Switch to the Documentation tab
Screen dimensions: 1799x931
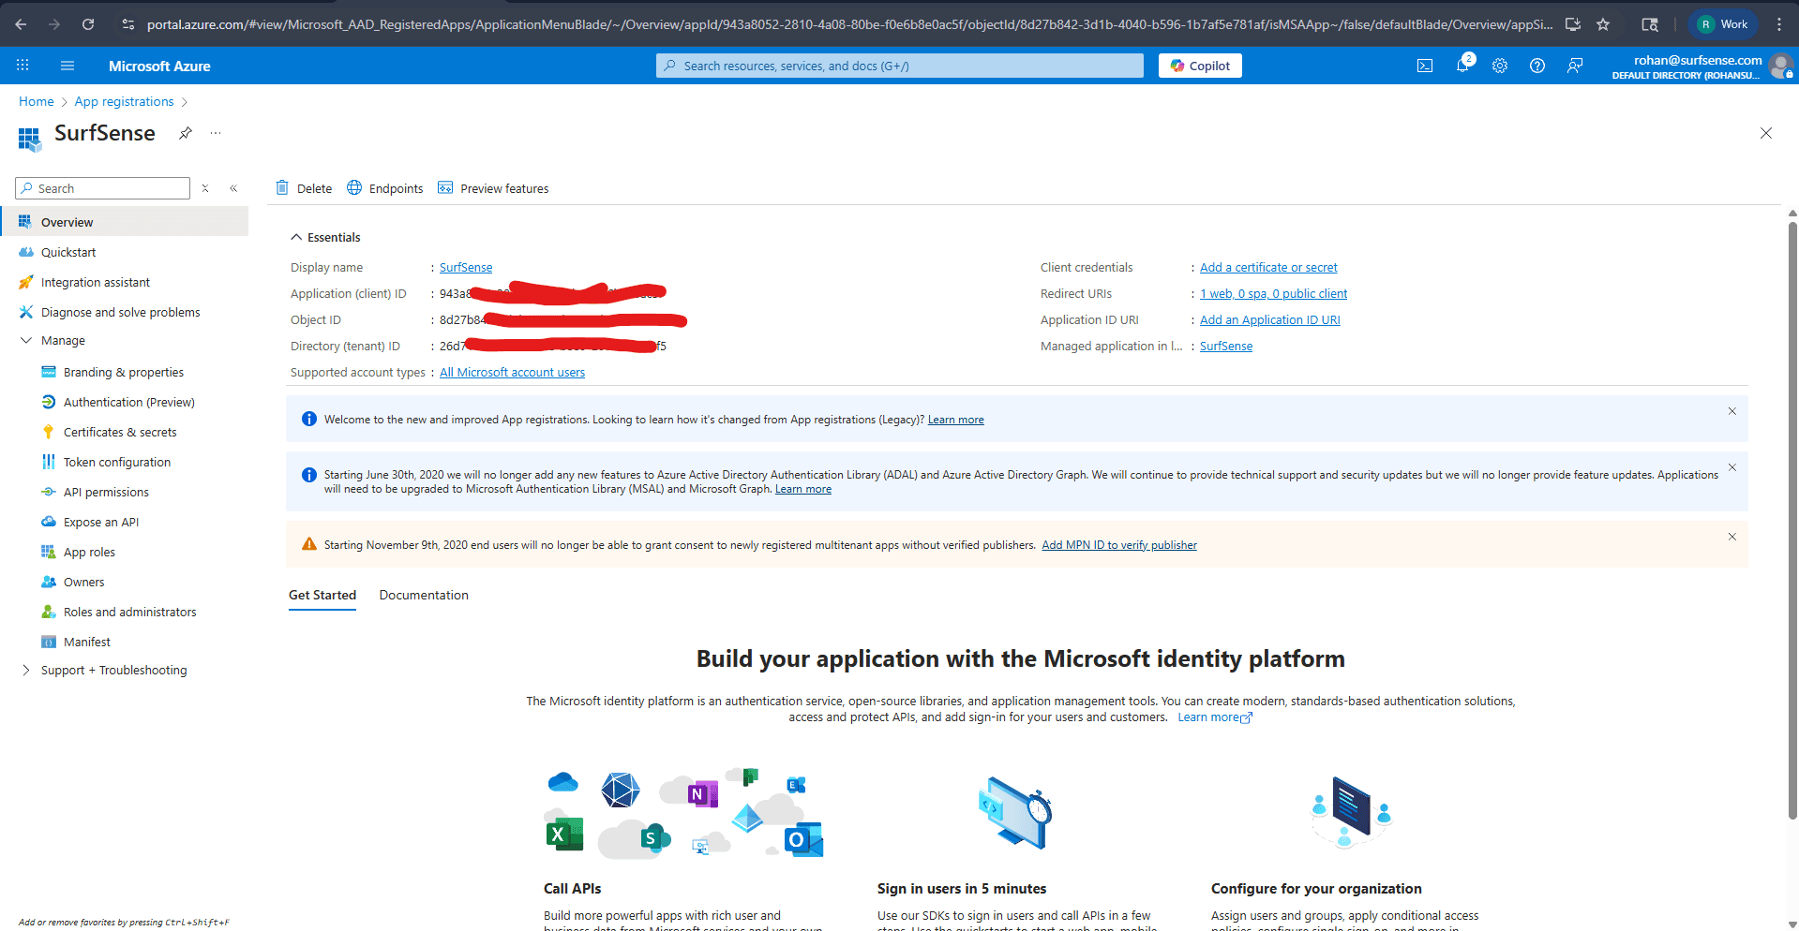click(x=423, y=595)
